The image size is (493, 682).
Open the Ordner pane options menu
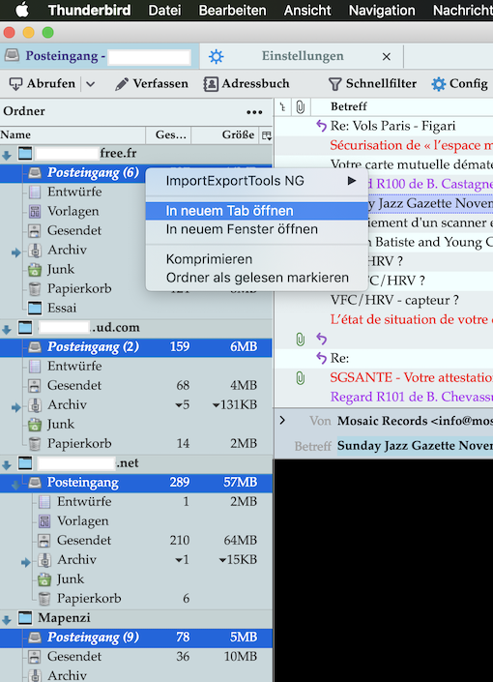pyautogui.click(x=254, y=112)
